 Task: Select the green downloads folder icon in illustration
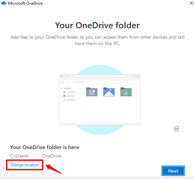click(126, 92)
